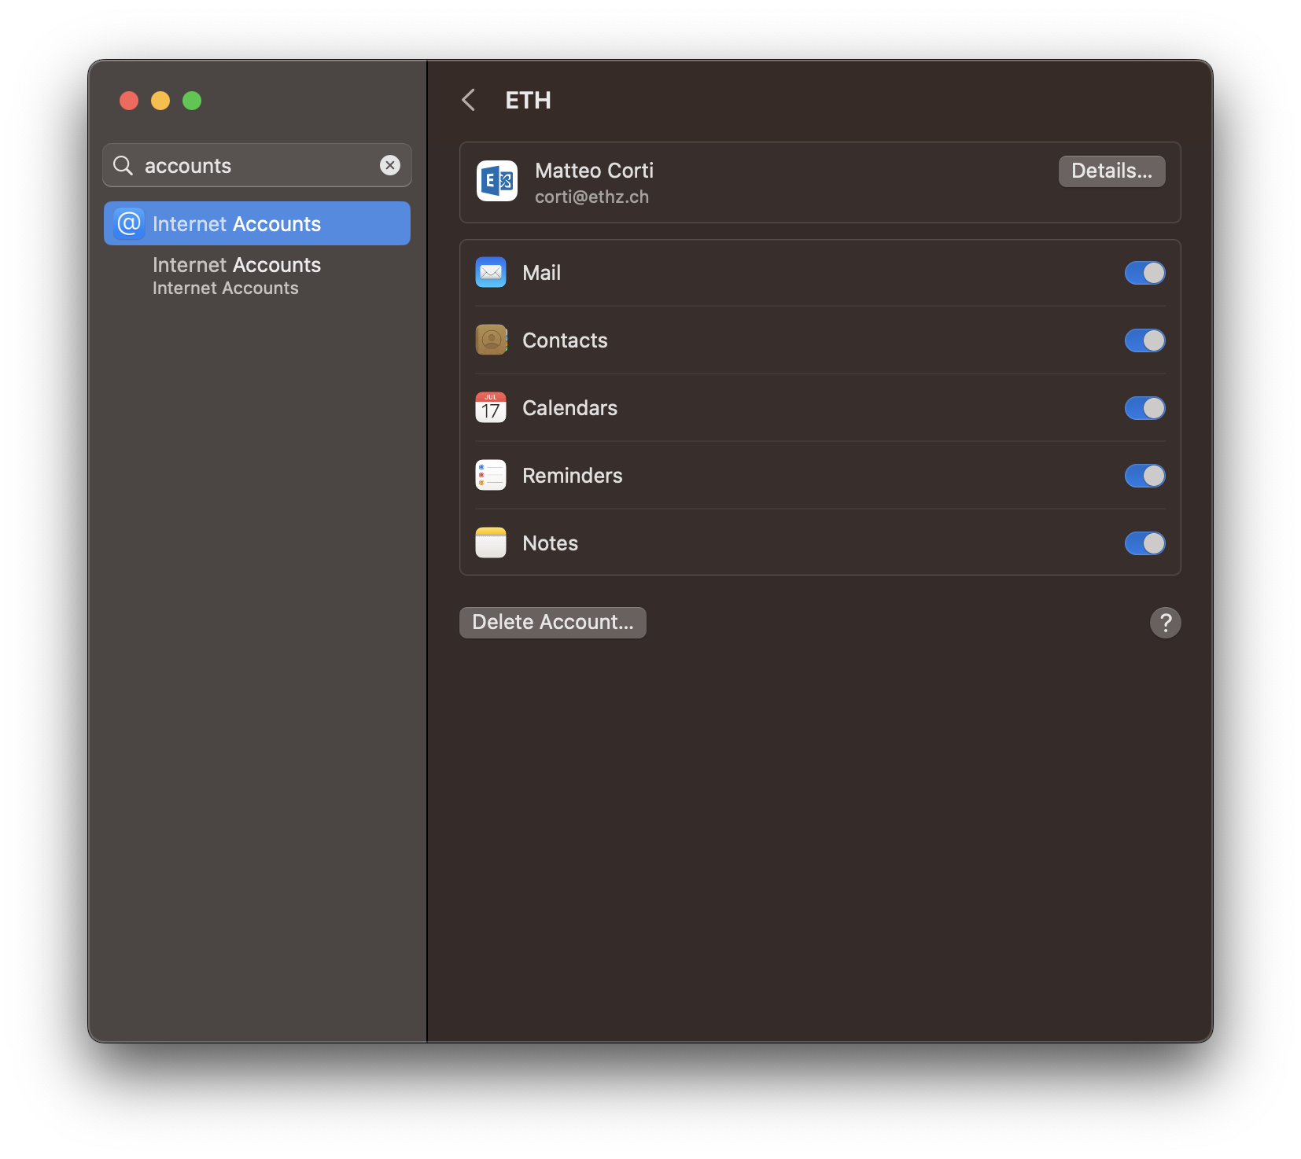Click the Matteo Corti account name

tap(595, 171)
